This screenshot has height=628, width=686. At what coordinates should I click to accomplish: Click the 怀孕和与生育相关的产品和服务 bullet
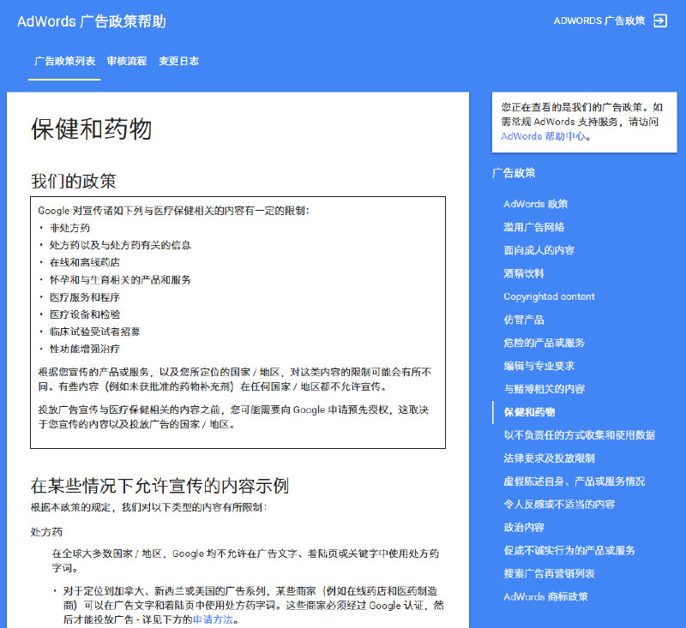(x=120, y=280)
